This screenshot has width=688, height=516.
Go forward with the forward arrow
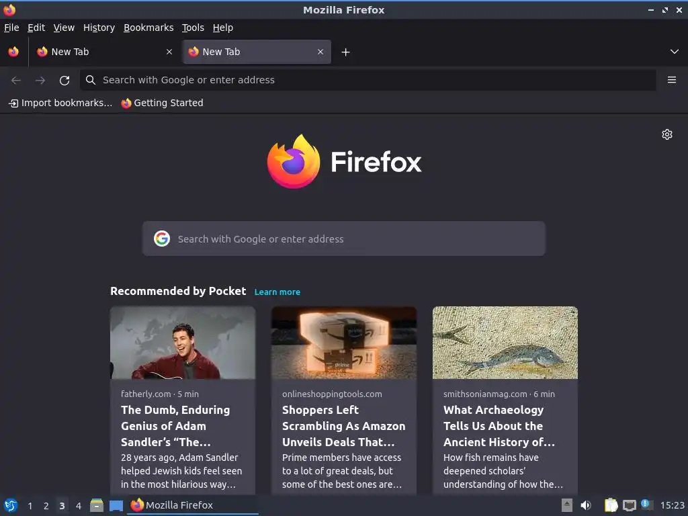(40, 81)
